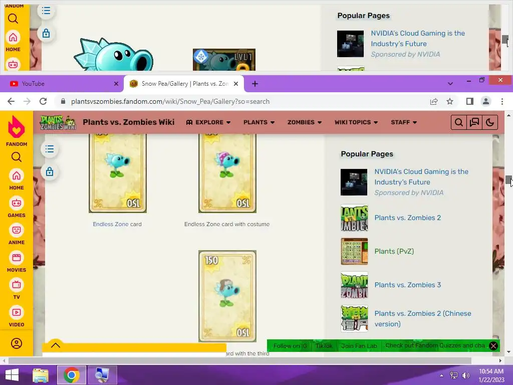
Task: Close the YouTube tab
Action: [116, 84]
